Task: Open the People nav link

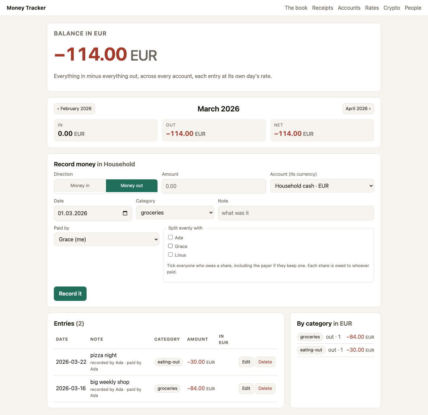Action: (x=413, y=8)
